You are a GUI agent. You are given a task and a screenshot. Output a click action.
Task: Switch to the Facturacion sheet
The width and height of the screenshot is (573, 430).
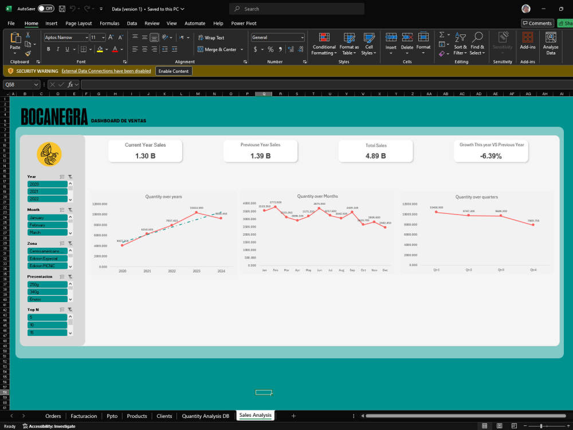point(84,416)
